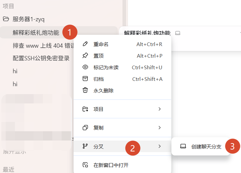Viewport: 241px width, 173px height.
Task: Click the folder-arrow icon beside 项目 menu entry
Action: (85, 109)
